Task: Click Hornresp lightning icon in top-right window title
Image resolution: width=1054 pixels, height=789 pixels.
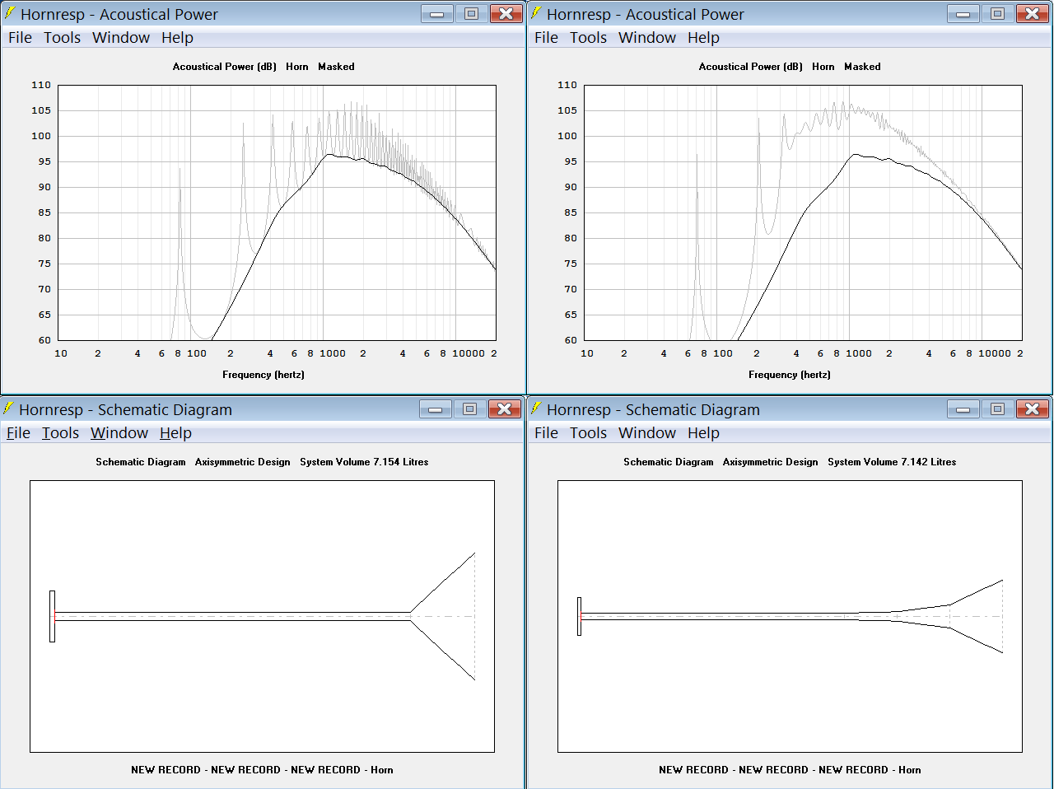Action: pos(536,12)
